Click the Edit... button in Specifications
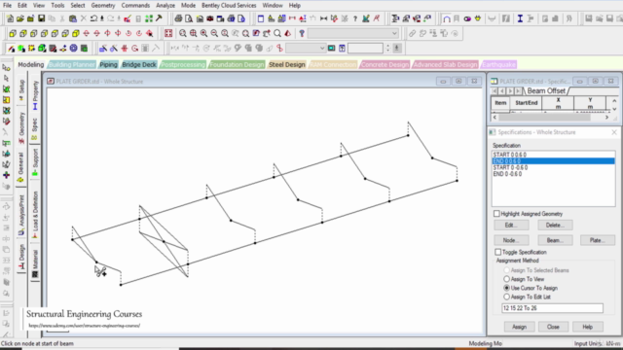Image resolution: width=623 pixels, height=350 pixels. 511,225
